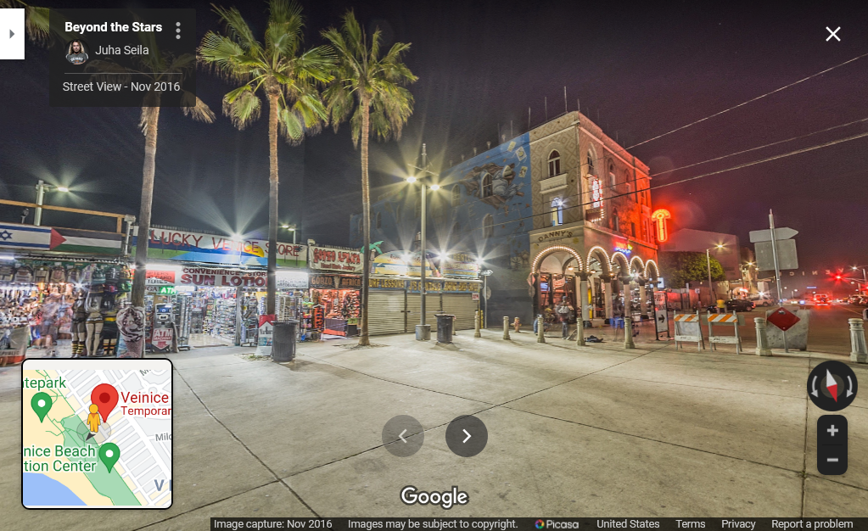Click Report a problem

point(812,524)
